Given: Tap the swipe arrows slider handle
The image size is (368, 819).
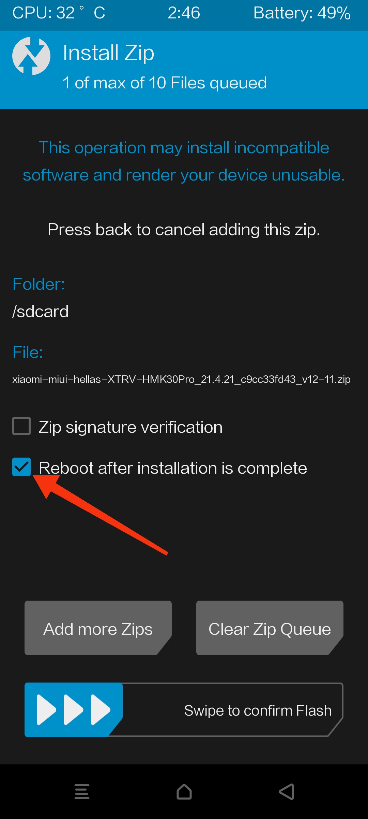Looking at the screenshot, I should click(74, 710).
